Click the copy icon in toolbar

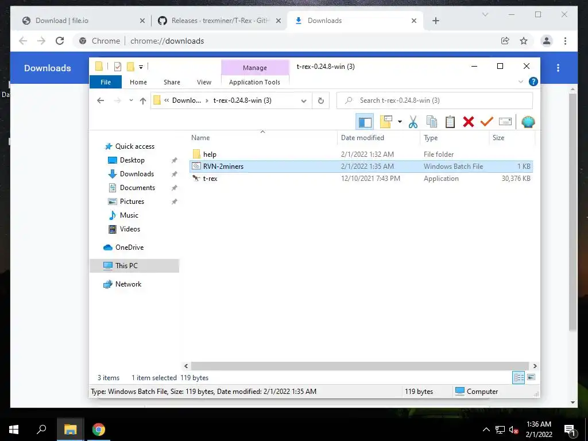[x=432, y=122]
